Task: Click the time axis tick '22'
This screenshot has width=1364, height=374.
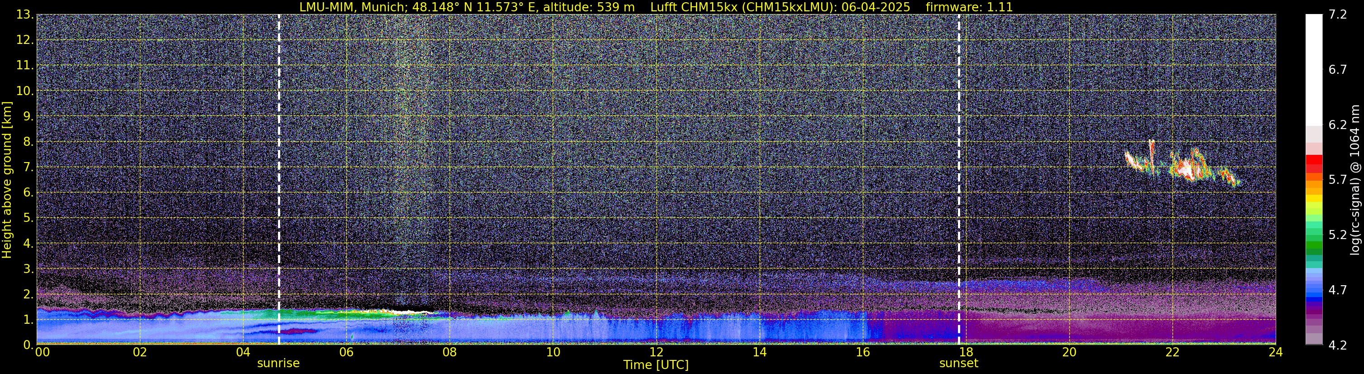Action: 1173,352
